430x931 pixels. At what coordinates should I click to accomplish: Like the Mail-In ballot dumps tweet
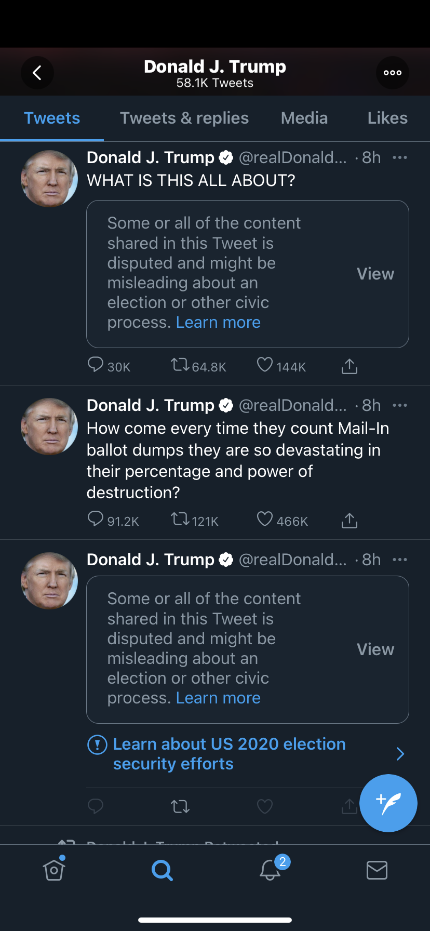(x=265, y=520)
